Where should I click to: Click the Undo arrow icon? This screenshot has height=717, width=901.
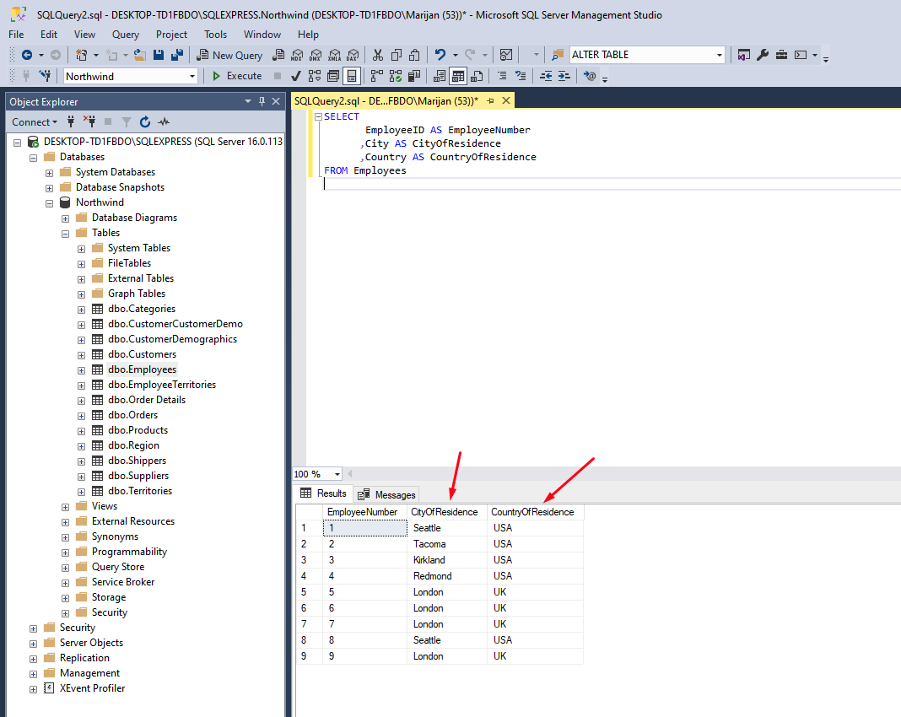pyautogui.click(x=440, y=55)
